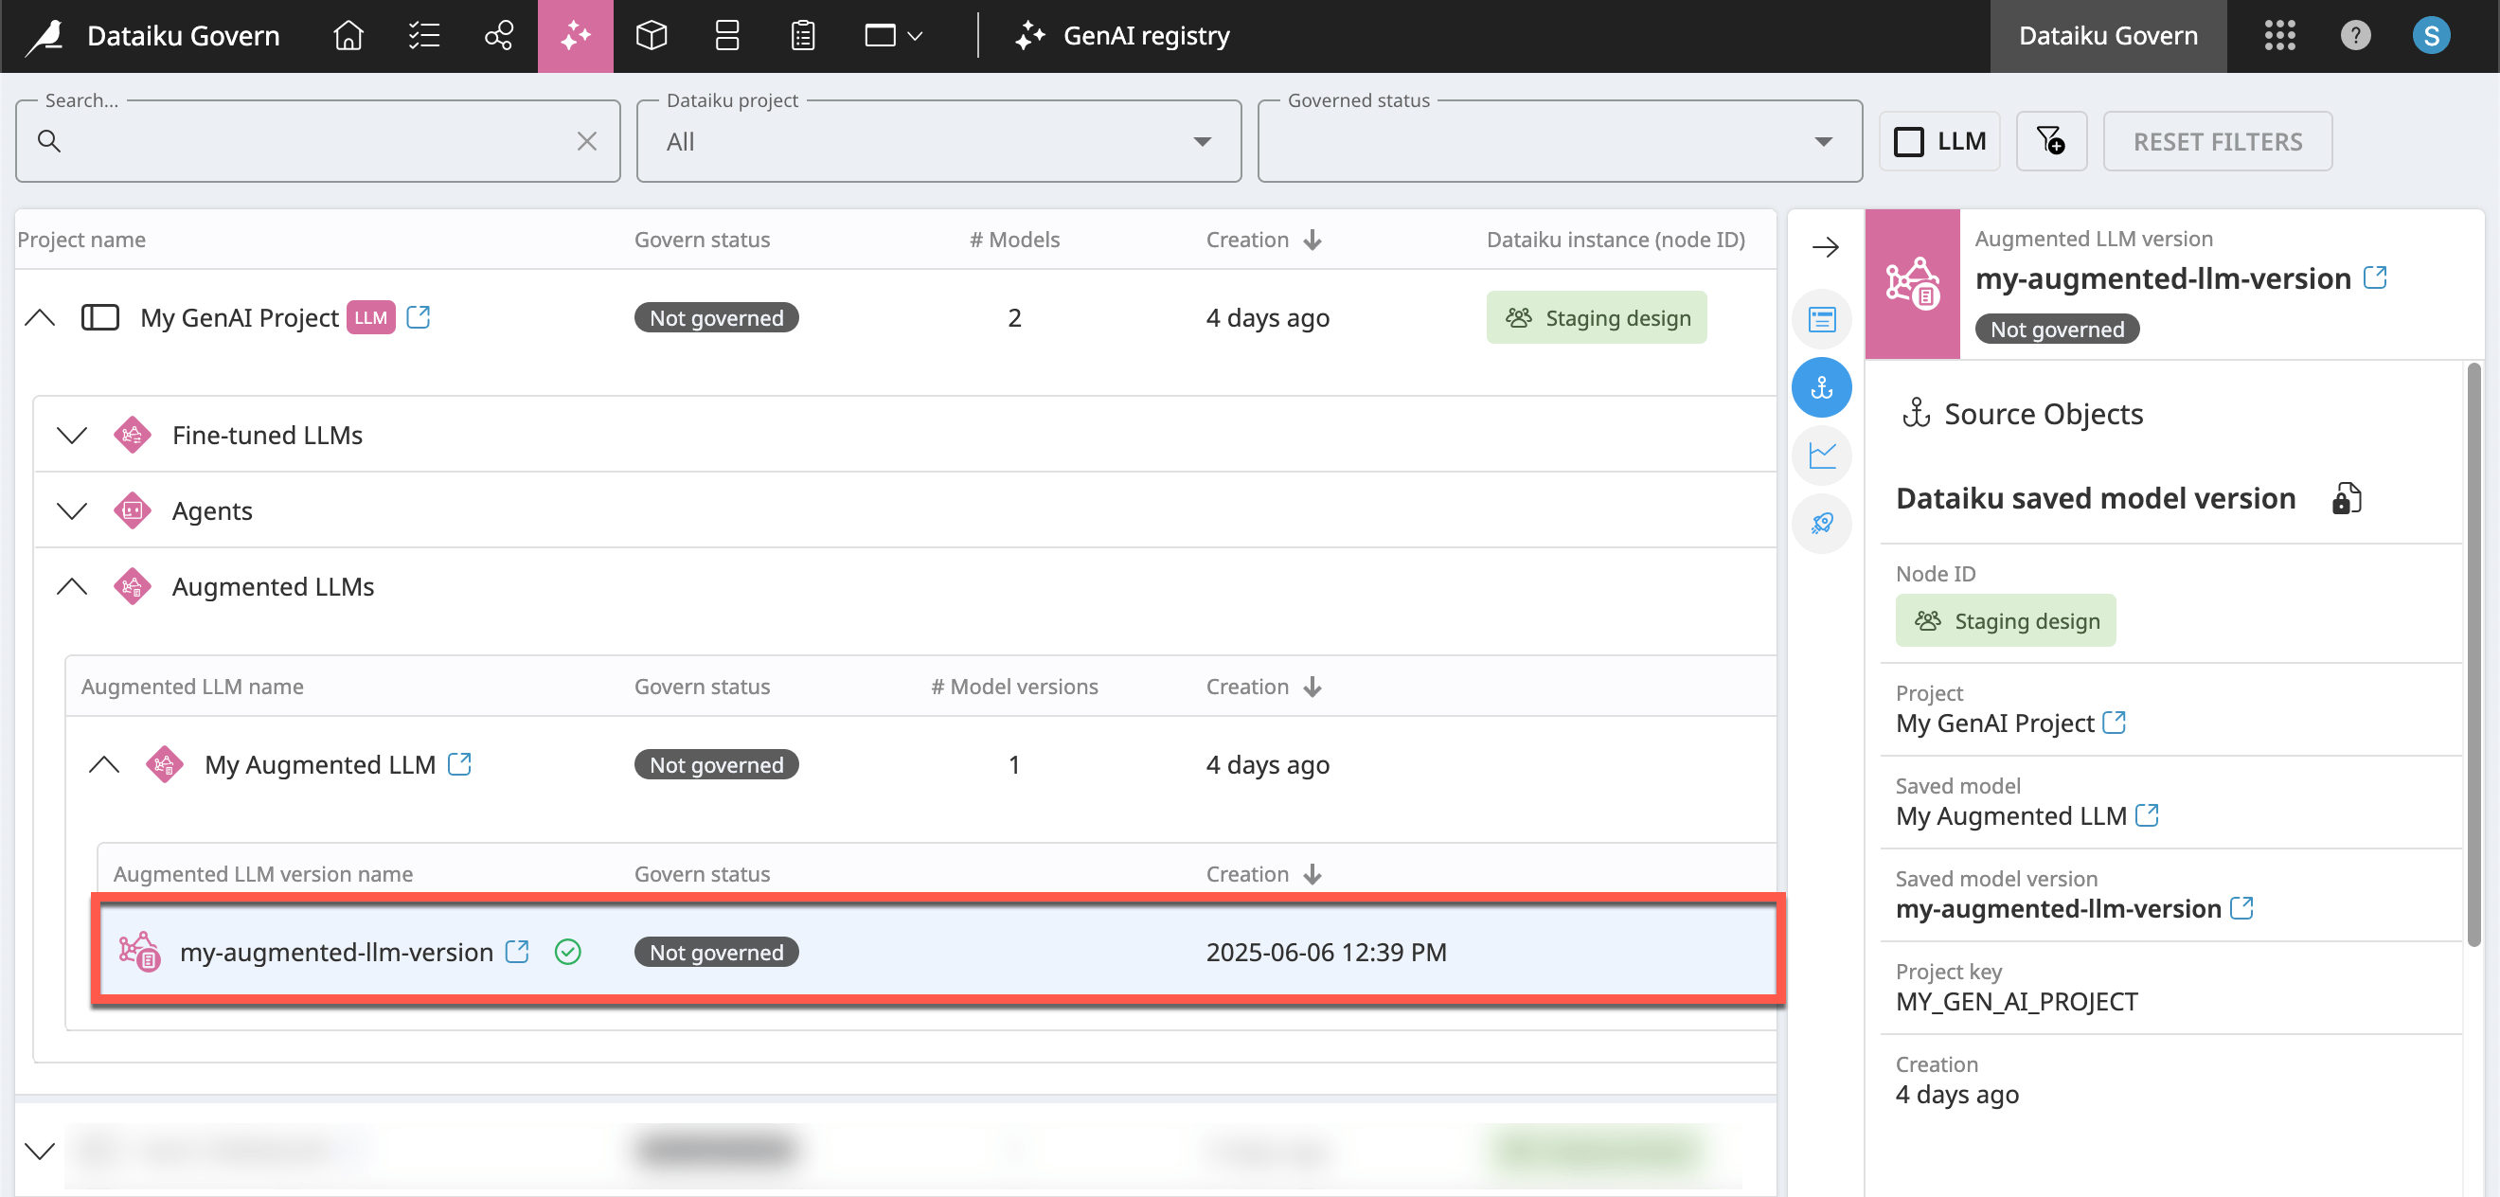Open the Governance checklist icon in navbar
This screenshot has height=1197, width=2500.
424,36
